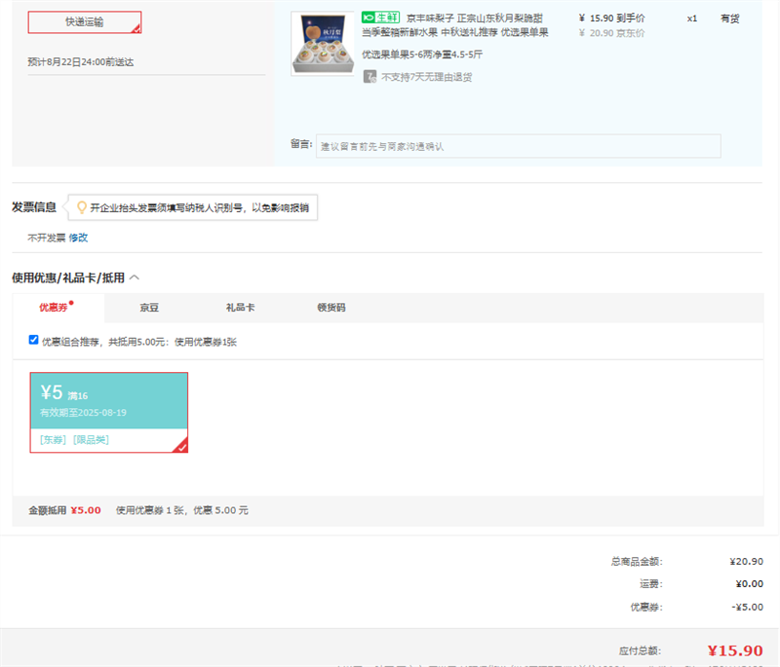Click the green 生鲜 fresh-food badge
780x667 pixels.
pos(380,18)
